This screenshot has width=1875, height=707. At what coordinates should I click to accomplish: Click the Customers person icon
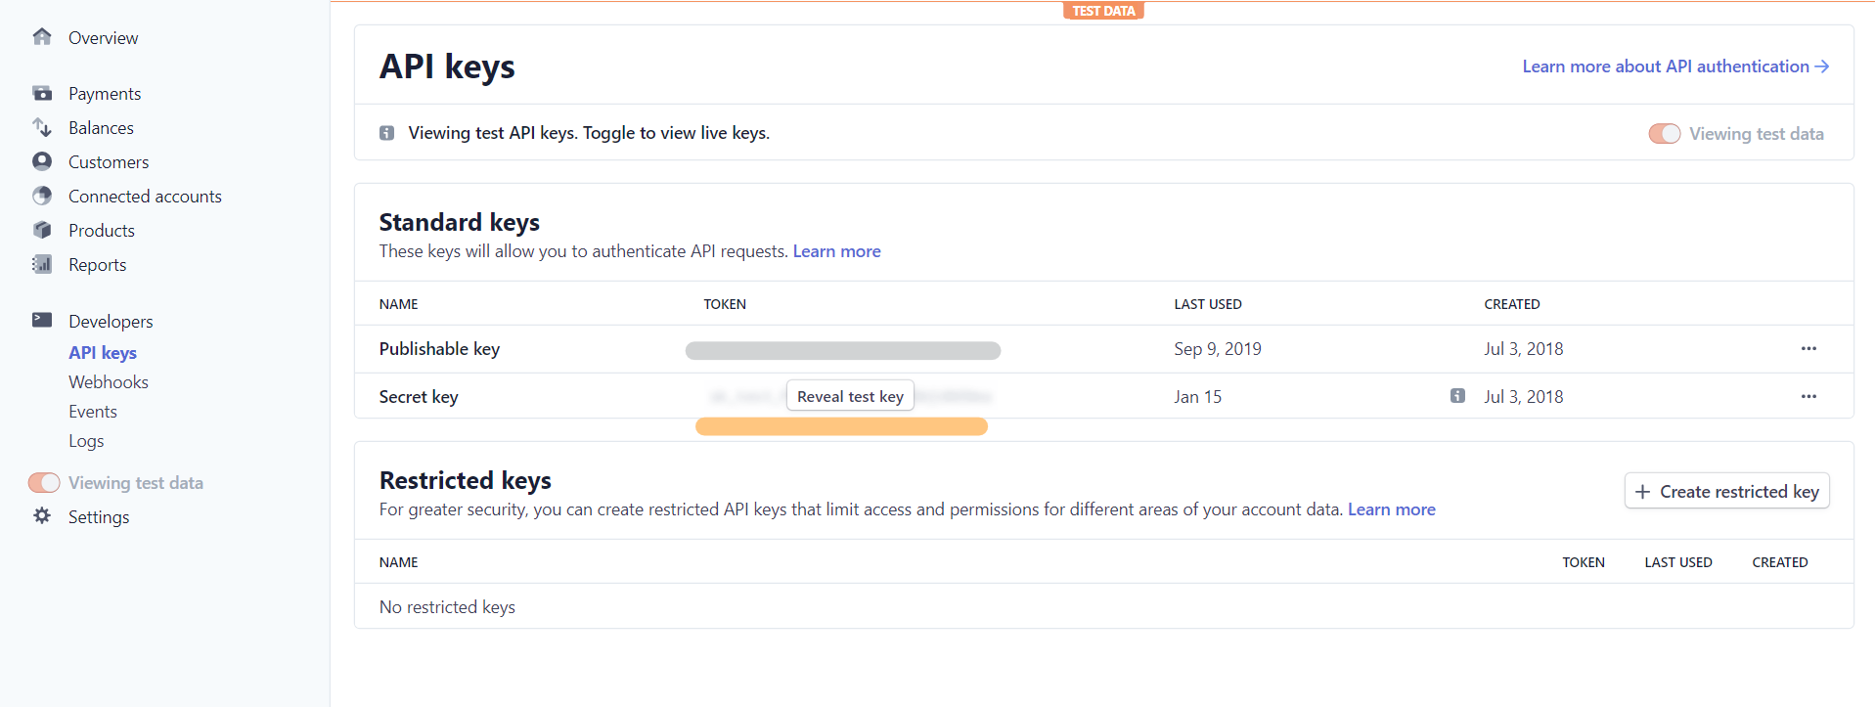point(42,161)
